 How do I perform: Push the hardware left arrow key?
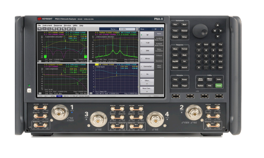pyautogui.click(x=214, y=31)
